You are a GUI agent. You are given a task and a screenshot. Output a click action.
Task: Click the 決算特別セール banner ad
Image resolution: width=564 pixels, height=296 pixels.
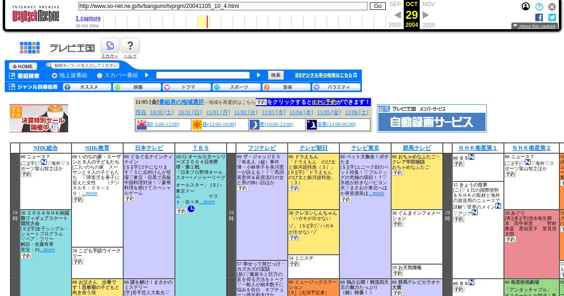pos(39,118)
